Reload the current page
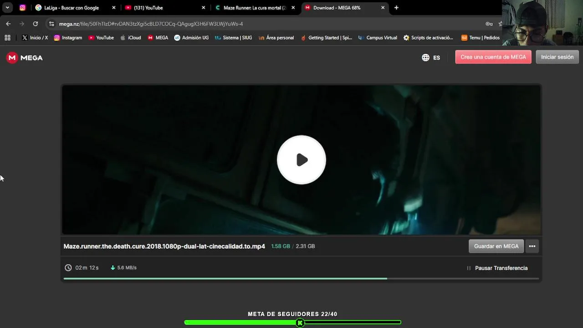583x328 pixels. pyautogui.click(x=36, y=24)
